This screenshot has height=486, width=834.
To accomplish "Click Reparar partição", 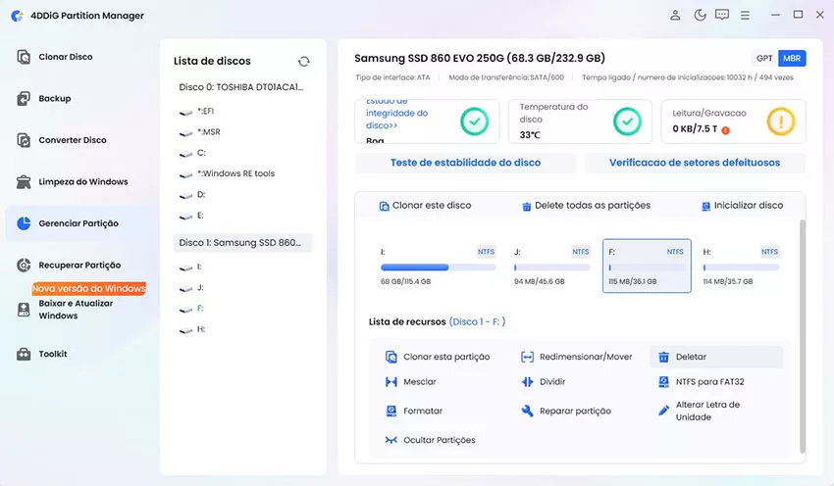I will click(x=566, y=412).
